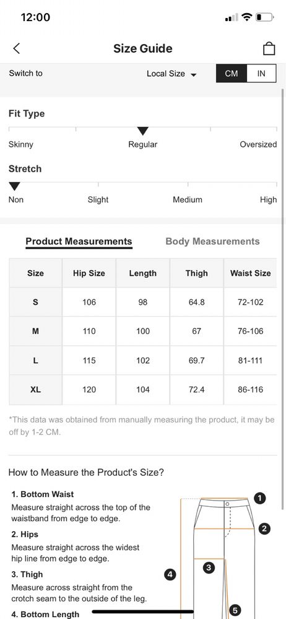Screen dimensions: 286x619
Task: Open the shopping bag icon
Action: (269, 48)
